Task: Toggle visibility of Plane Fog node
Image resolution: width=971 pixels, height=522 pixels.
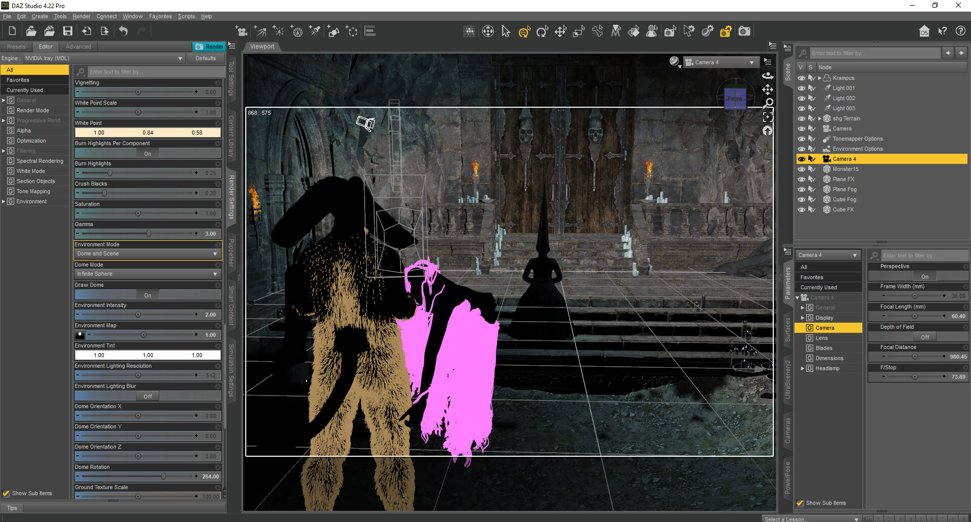Action: (x=801, y=189)
